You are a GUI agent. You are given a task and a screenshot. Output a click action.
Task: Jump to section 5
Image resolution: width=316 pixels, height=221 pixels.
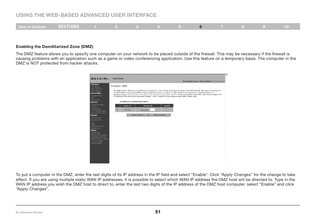[180, 27]
